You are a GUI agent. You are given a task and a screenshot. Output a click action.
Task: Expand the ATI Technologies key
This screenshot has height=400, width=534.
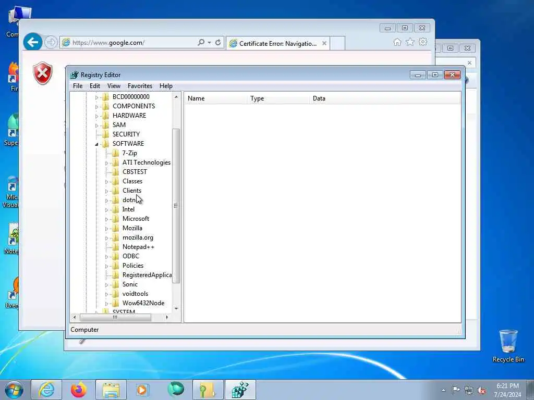pyautogui.click(x=106, y=163)
